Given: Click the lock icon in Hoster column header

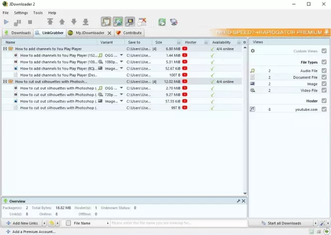Looking at the screenshot, I should pyautogui.click(x=206, y=42).
